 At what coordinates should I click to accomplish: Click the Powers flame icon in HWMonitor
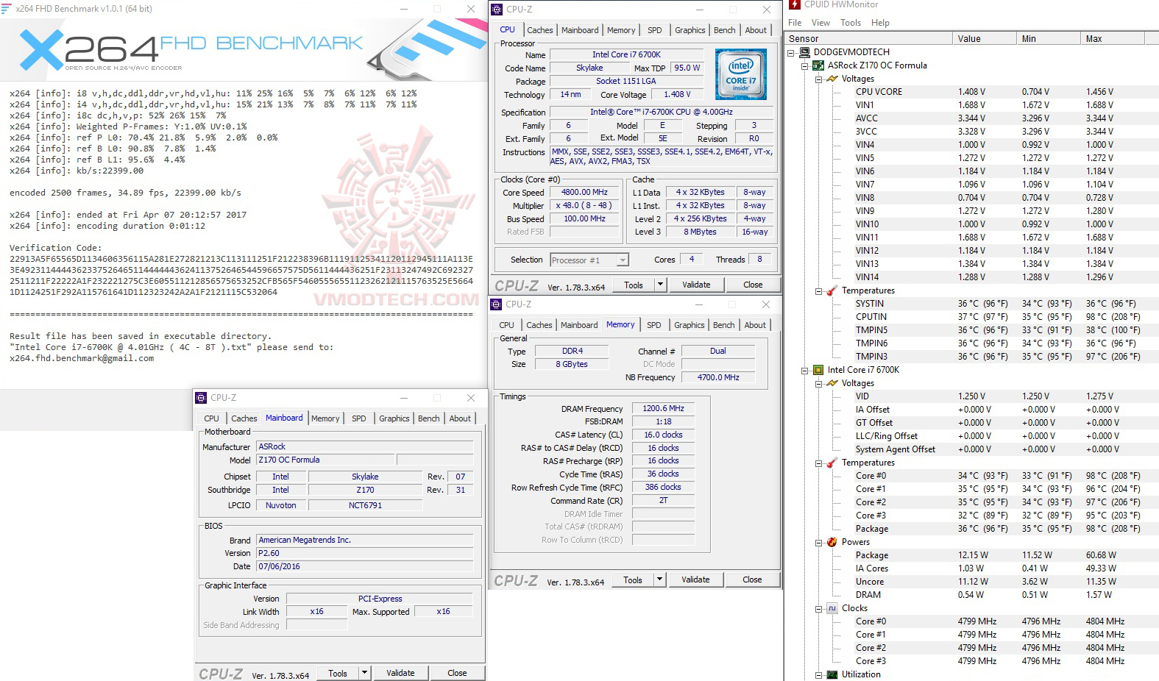pos(832,542)
